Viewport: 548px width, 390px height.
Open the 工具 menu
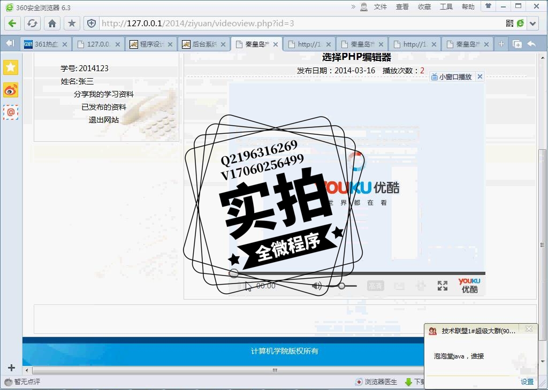[x=446, y=6]
